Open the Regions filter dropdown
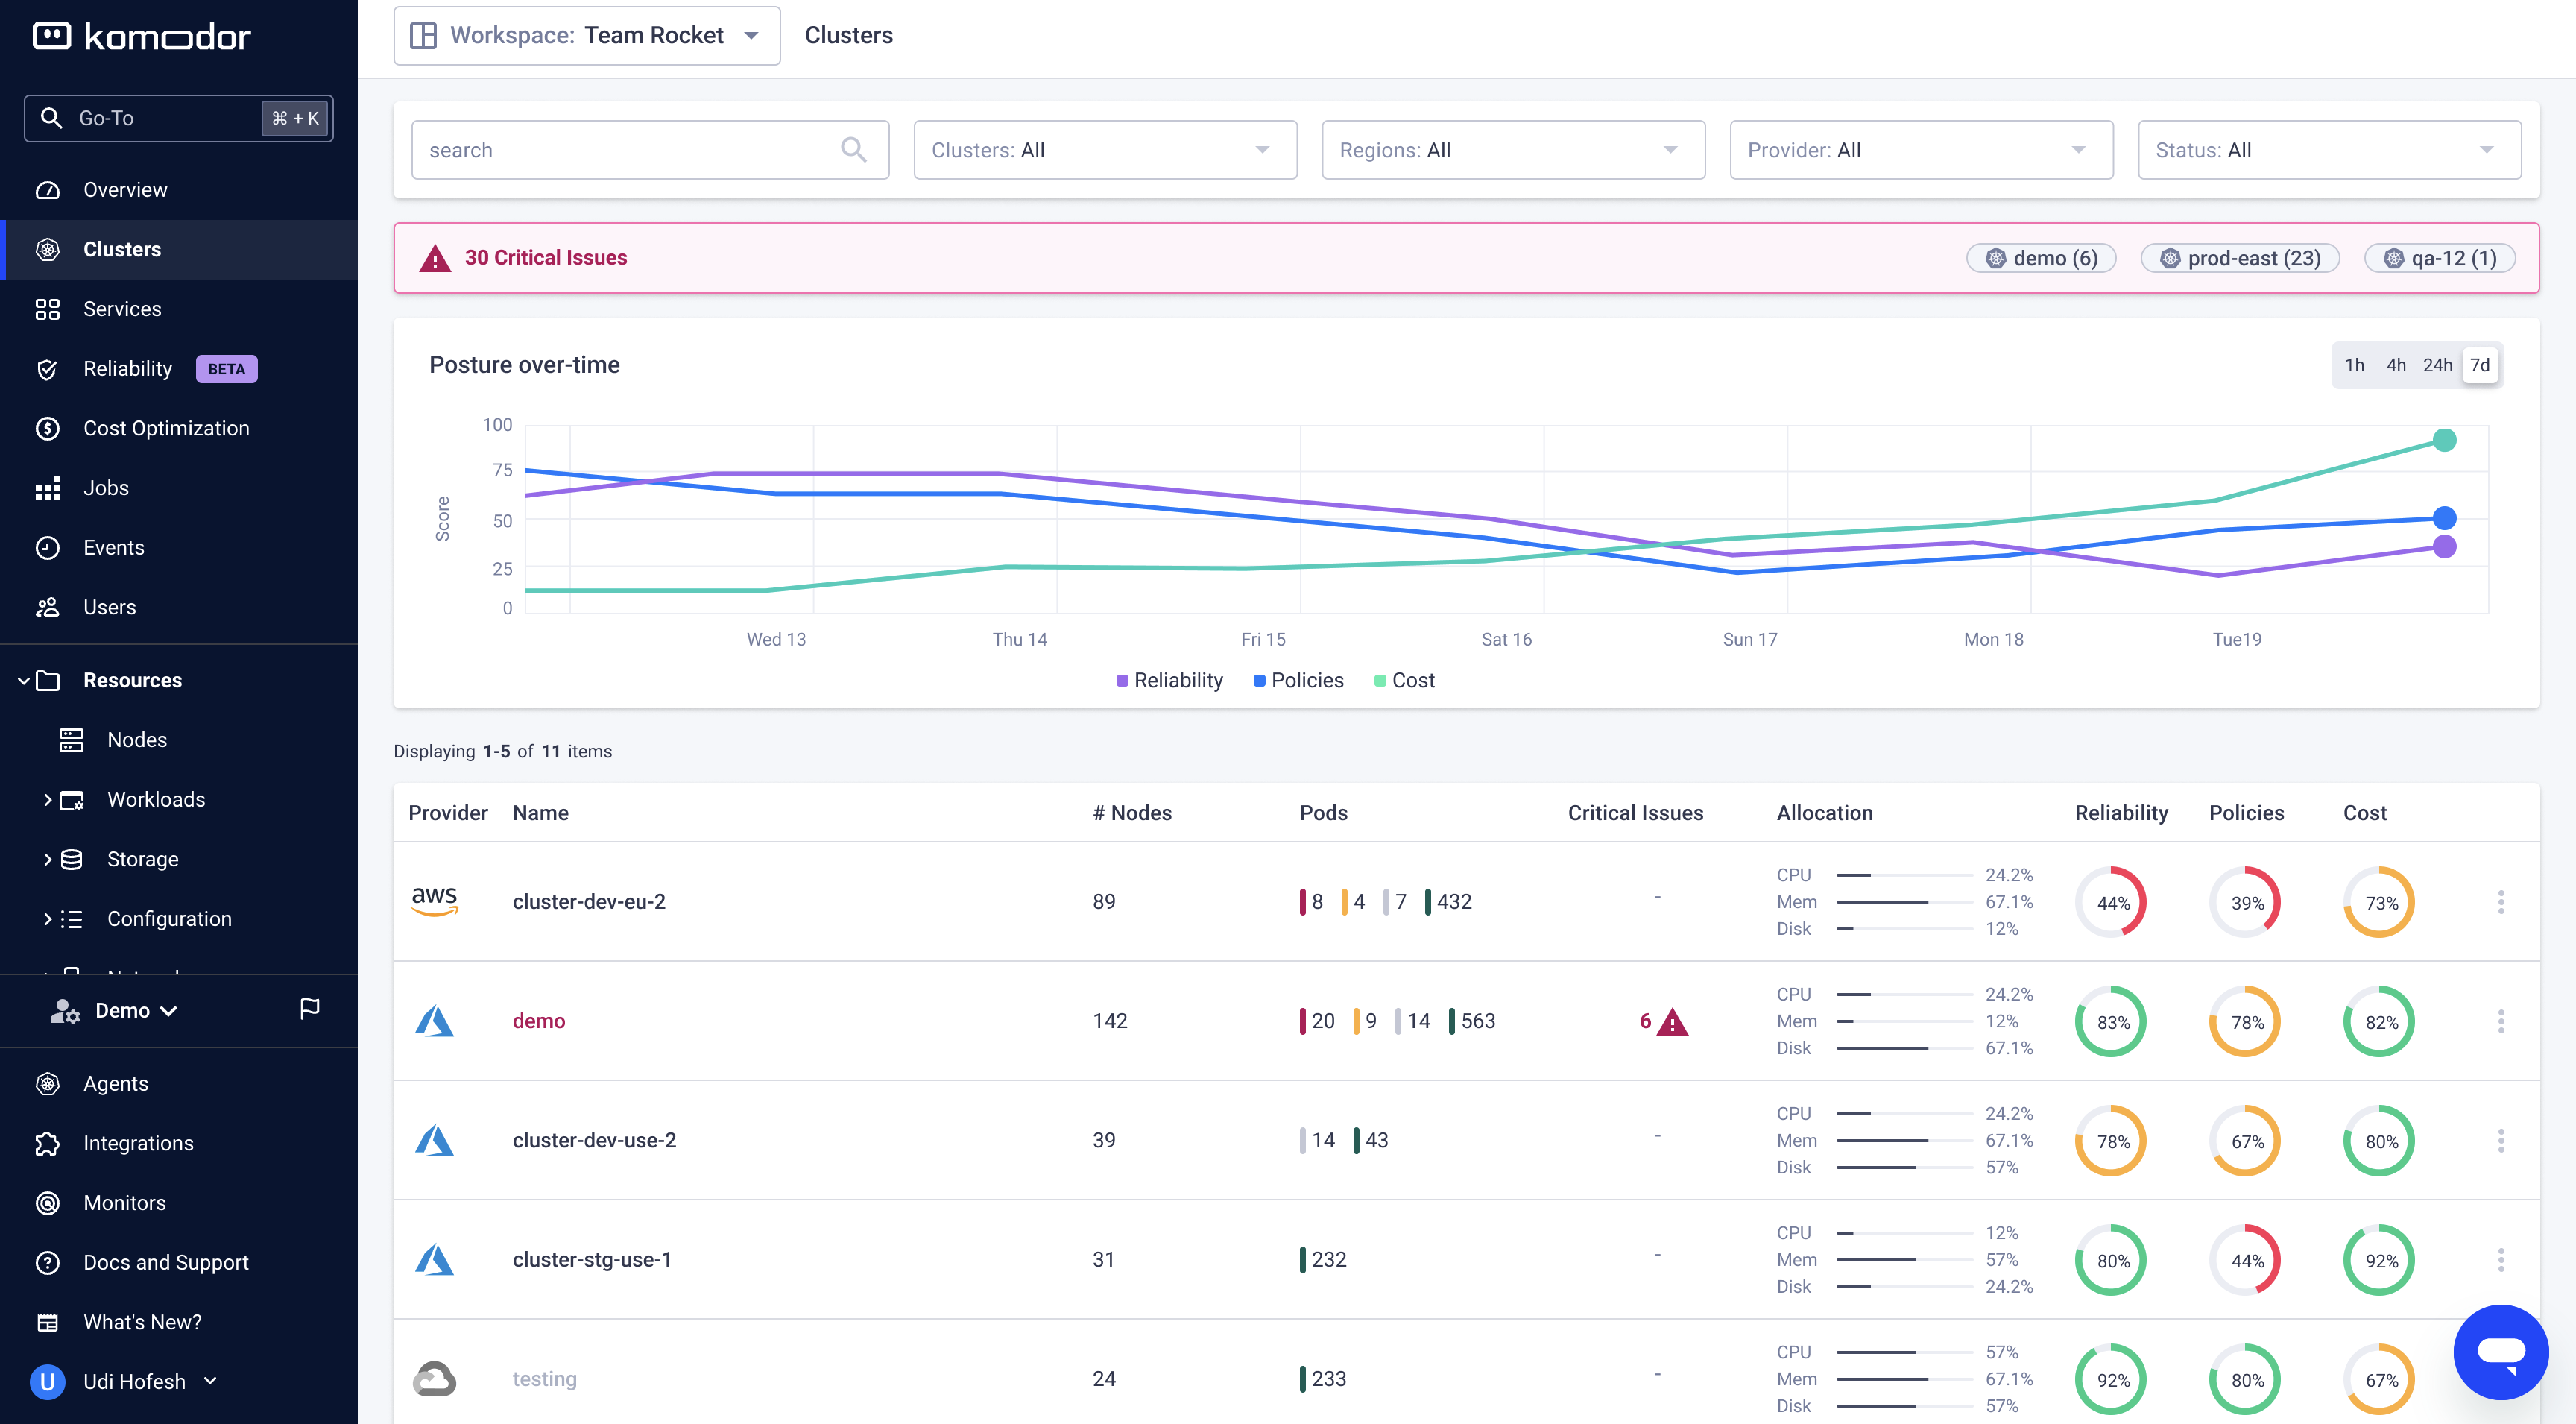The height and width of the screenshot is (1424, 2576). point(1512,149)
